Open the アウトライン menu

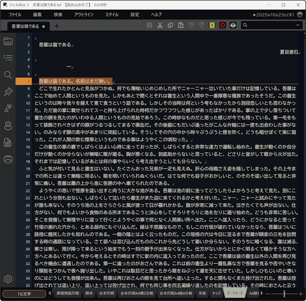[84, 15]
